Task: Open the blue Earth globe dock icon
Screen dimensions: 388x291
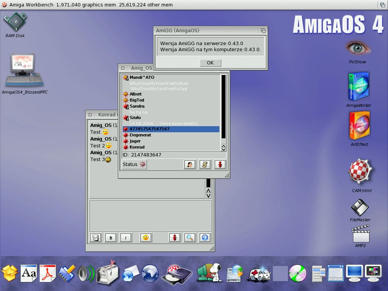Action: tap(150, 274)
